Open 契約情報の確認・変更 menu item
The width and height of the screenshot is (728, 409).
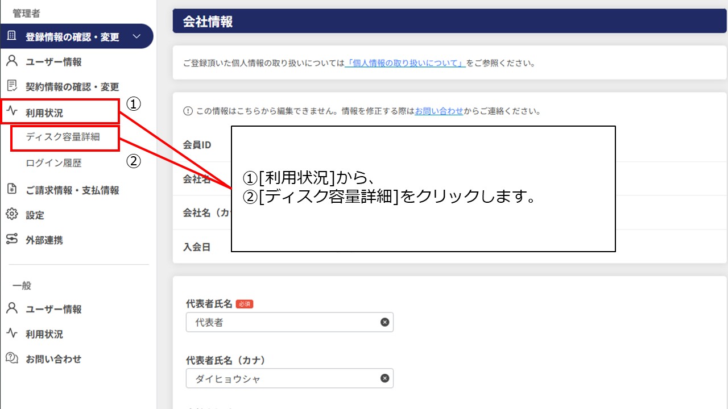[x=72, y=87]
